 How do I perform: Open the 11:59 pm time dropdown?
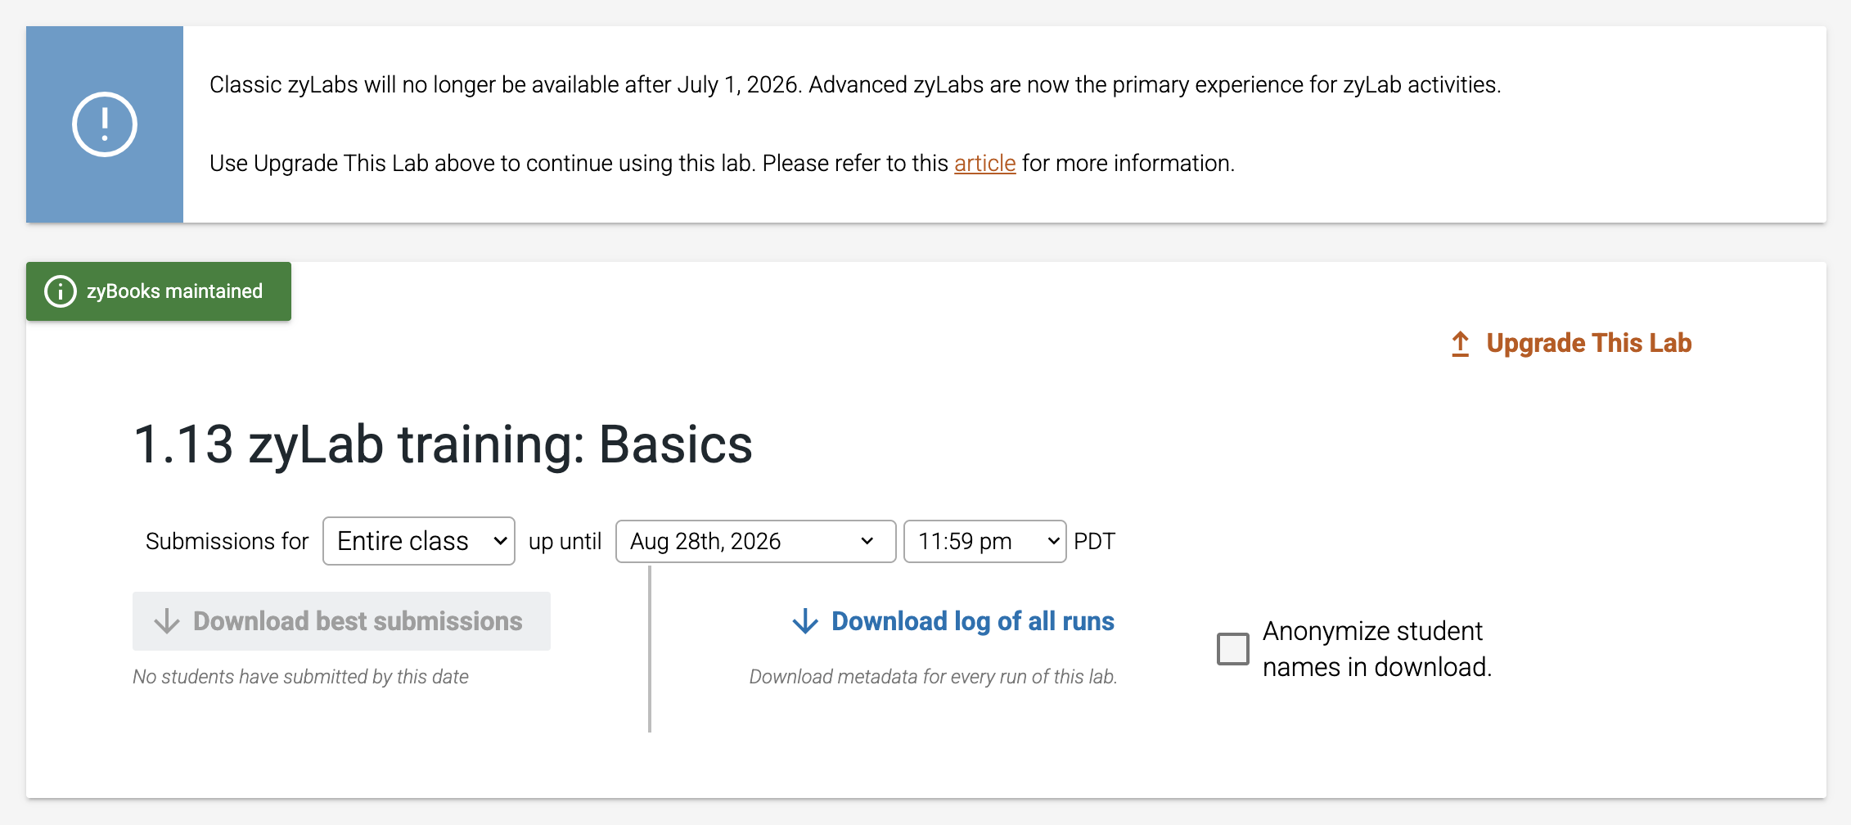coord(984,541)
